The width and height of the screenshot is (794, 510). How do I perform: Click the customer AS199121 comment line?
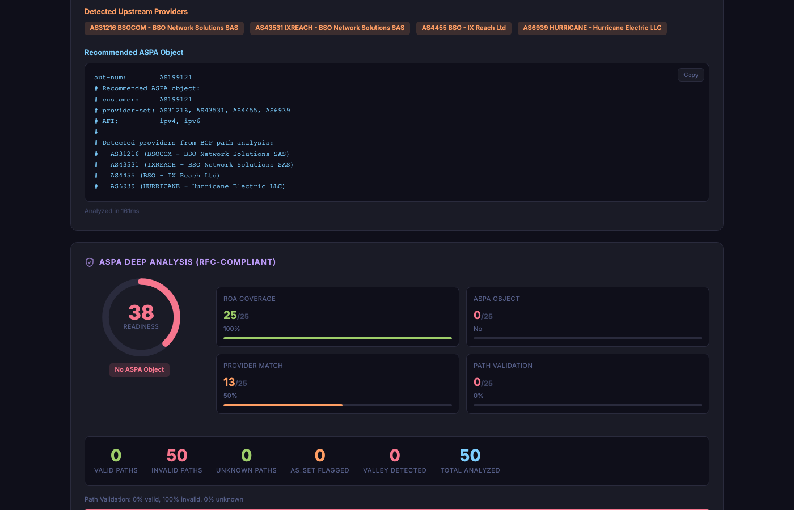tap(143, 100)
